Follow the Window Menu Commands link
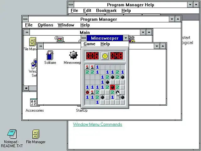This screenshot has height=151, width=201. (98, 124)
